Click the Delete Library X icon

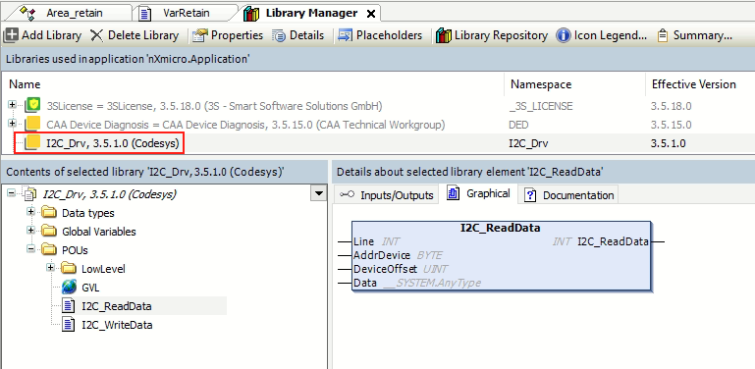click(97, 35)
